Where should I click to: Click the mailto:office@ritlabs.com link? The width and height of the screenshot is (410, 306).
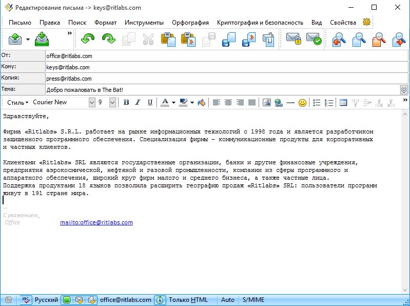(x=96, y=222)
